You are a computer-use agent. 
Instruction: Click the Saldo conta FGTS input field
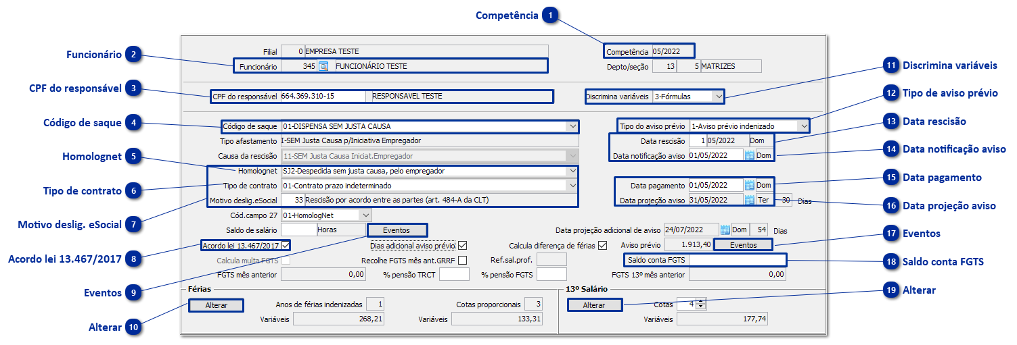737,259
